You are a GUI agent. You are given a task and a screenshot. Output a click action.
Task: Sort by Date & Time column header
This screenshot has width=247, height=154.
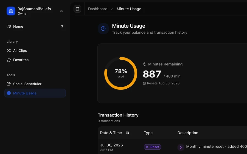[111, 133]
